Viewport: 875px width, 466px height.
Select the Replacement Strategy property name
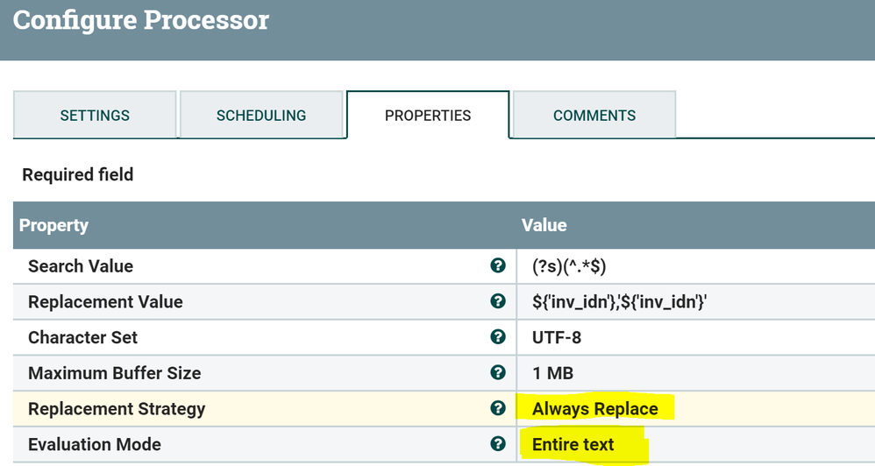tap(117, 409)
